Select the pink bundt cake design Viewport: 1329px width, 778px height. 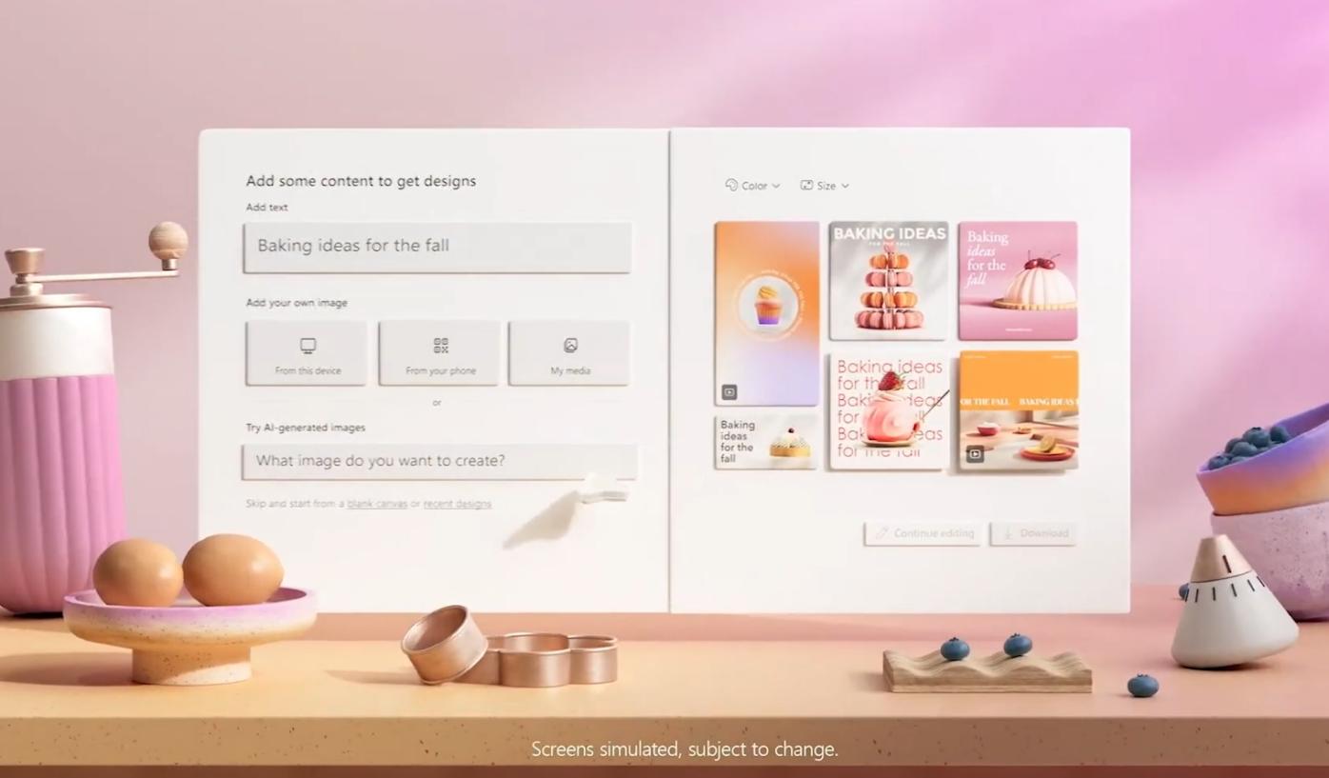[1017, 280]
